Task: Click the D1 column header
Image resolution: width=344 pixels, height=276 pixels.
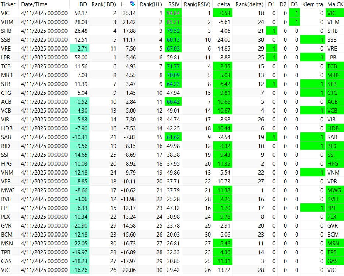Action: point(271,4)
